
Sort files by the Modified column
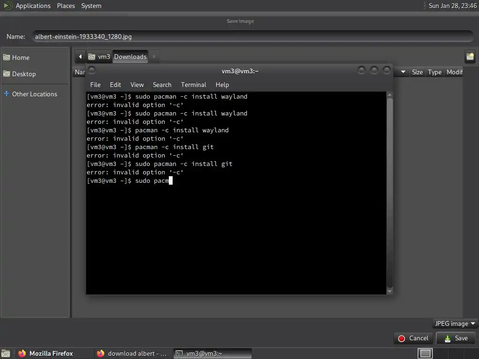click(x=454, y=72)
